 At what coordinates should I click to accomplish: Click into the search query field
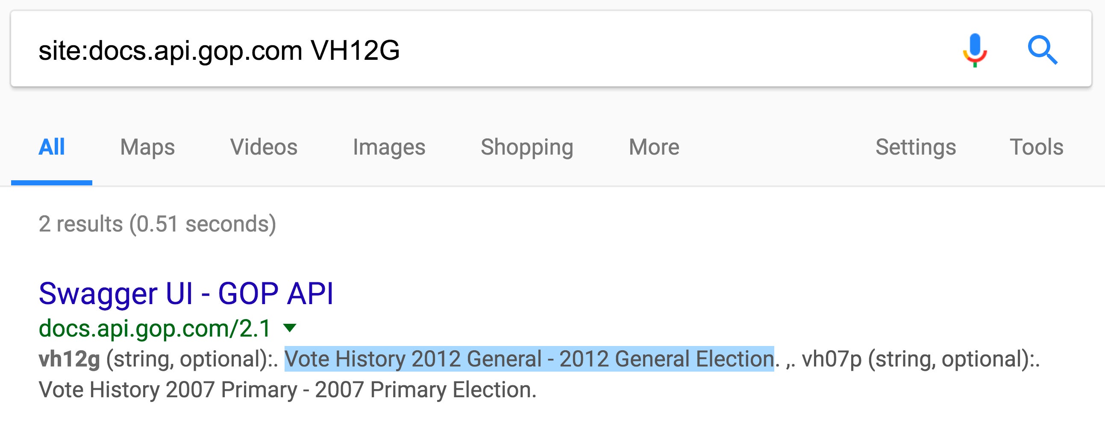click(x=493, y=50)
